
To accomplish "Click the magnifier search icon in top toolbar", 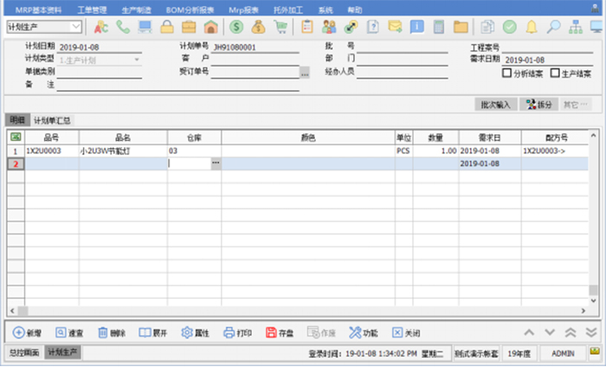I will [553, 27].
